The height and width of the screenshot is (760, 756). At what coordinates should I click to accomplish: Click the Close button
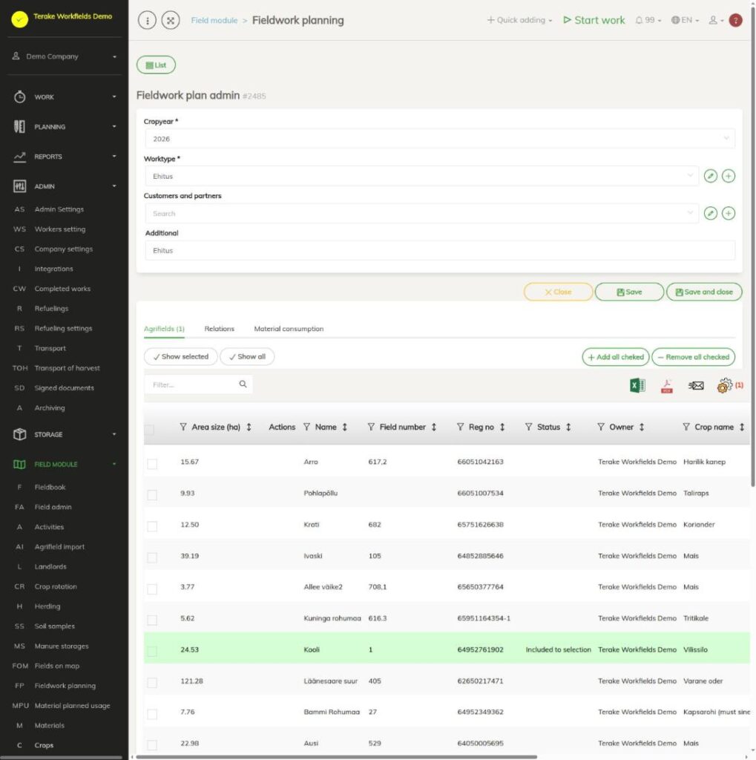(558, 292)
